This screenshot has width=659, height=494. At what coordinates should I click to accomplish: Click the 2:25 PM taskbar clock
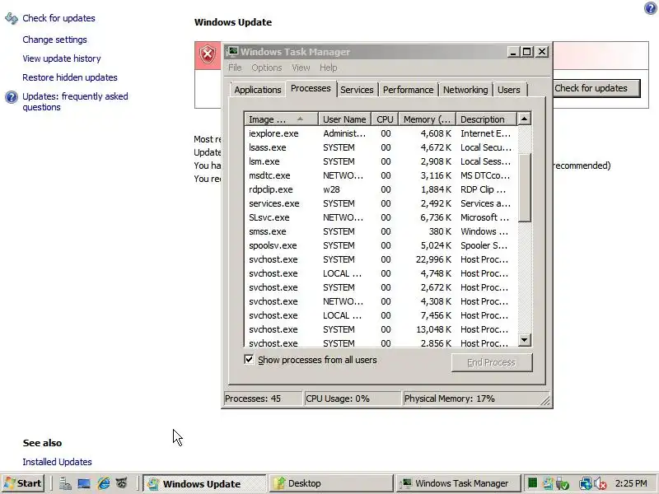(631, 483)
